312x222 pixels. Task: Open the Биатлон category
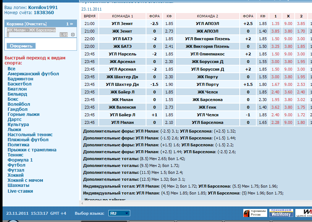(17, 89)
